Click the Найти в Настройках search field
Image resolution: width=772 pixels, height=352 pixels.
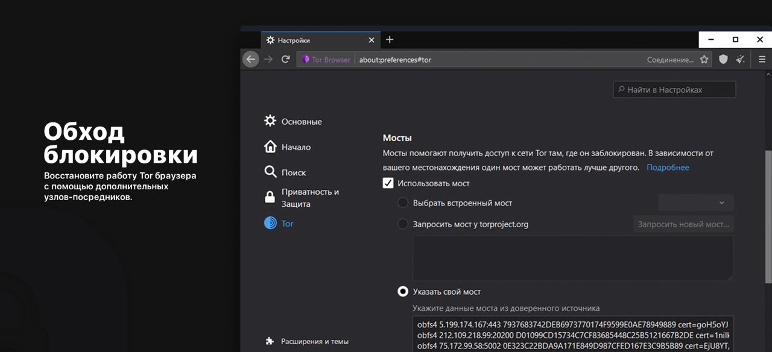click(x=674, y=90)
